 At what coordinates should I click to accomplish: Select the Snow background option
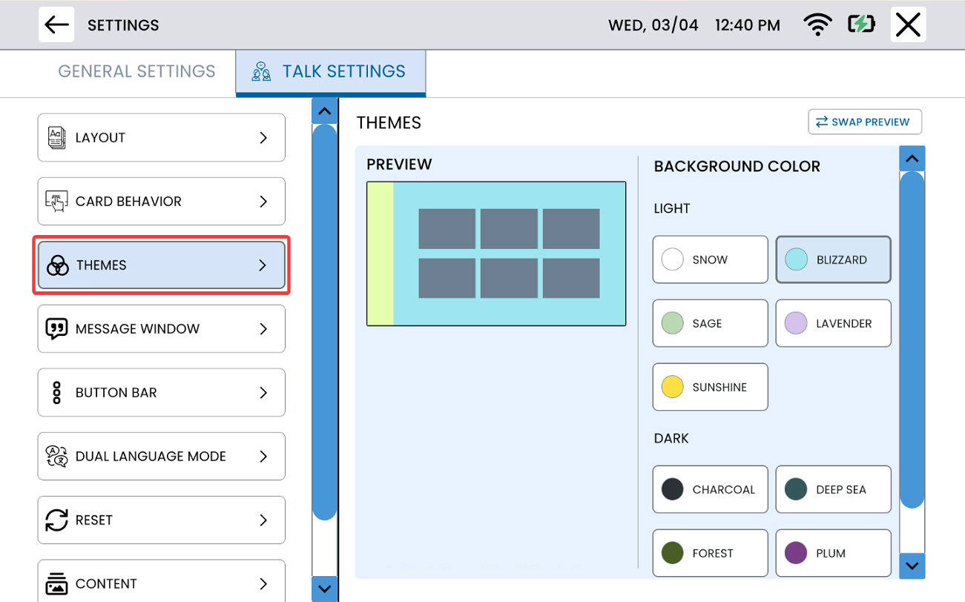pos(710,259)
